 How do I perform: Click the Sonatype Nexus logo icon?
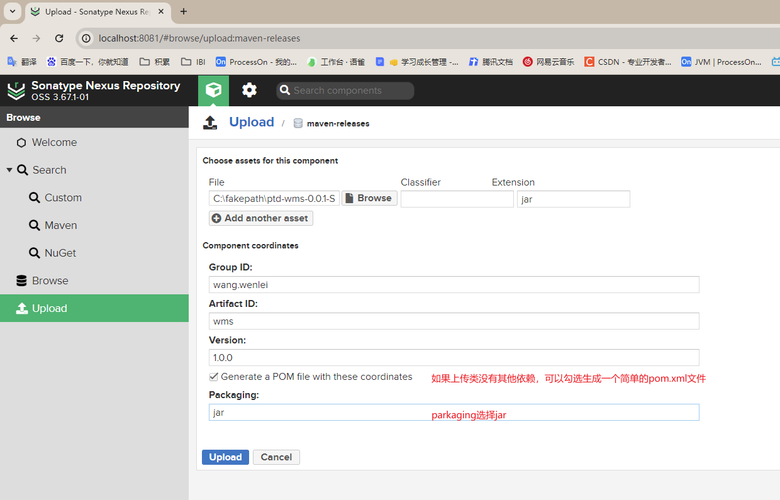pyautogui.click(x=16, y=91)
